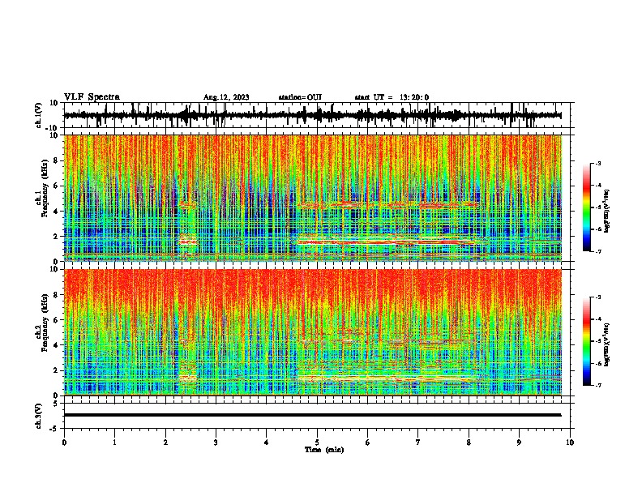Click the "8" tick on the Time axis
This screenshot has height=496, width=642.
(x=469, y=443)
